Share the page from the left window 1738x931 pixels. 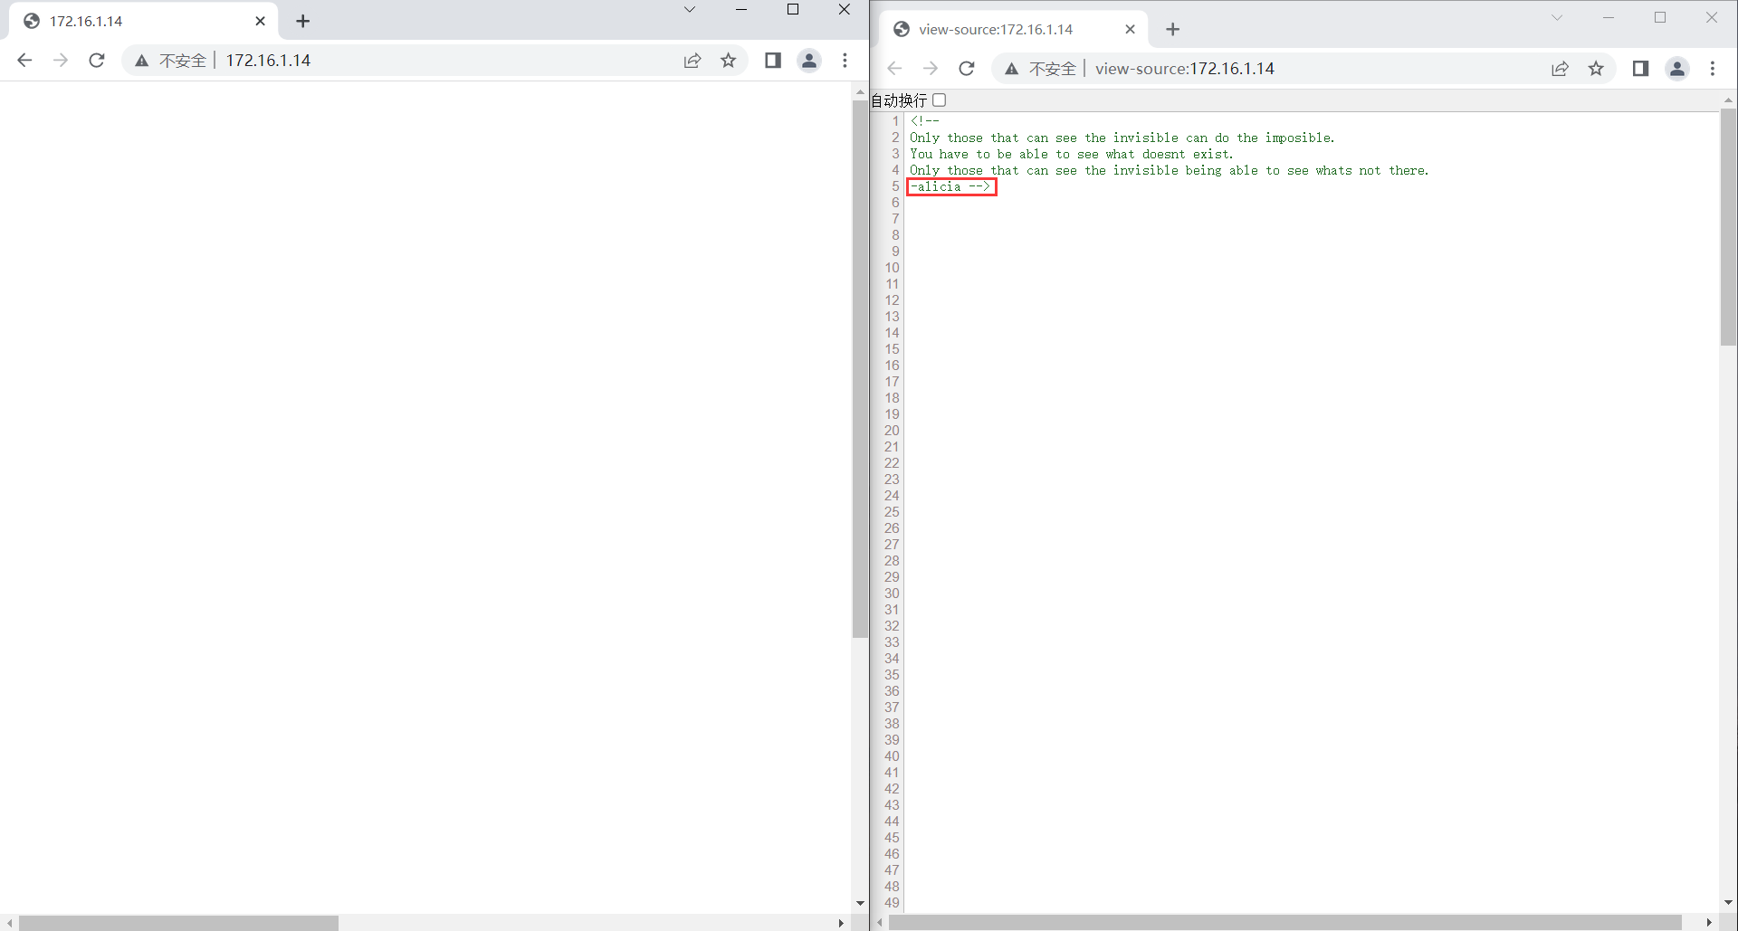[x=692, y=61]
